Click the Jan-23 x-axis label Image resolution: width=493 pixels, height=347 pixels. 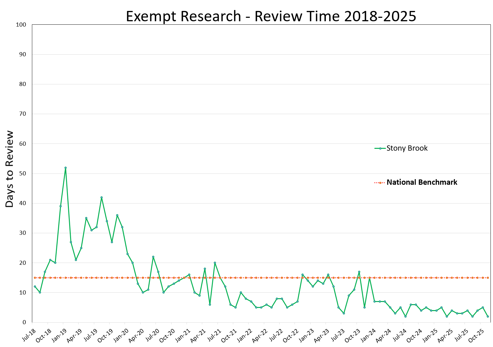point(307,335)
